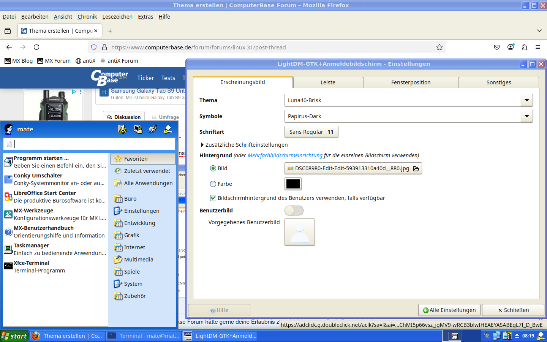The height and width of the screenshot is (342, 547).
Task: Click the volume speaker tray icon
Action: (x=487, y=336)
